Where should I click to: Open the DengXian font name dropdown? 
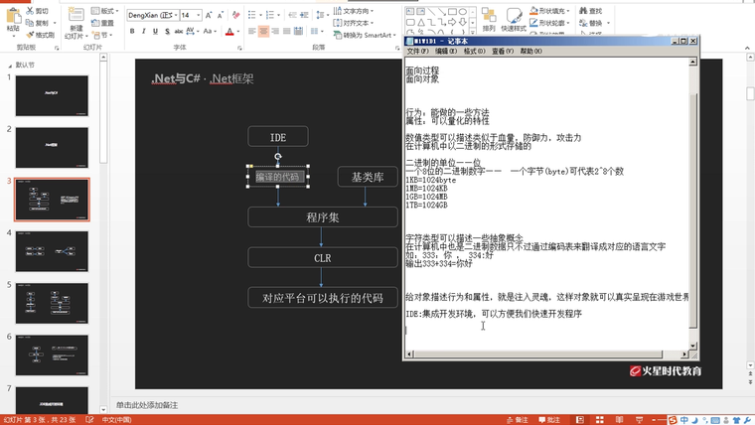[x=175, y=16]
